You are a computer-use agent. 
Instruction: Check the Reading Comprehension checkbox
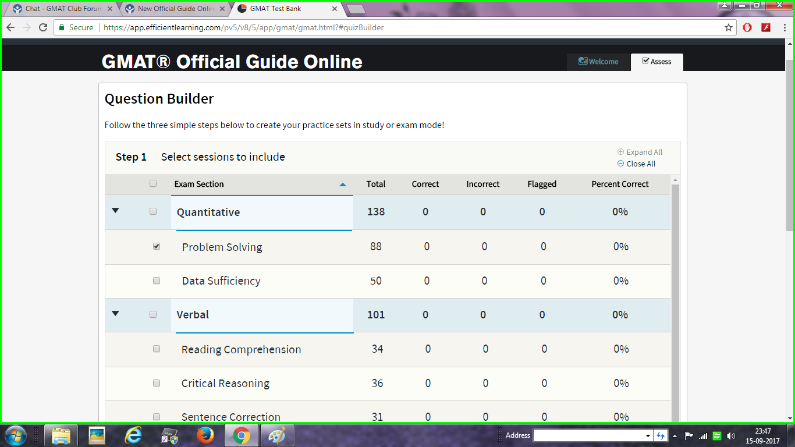tap(157, 349)
